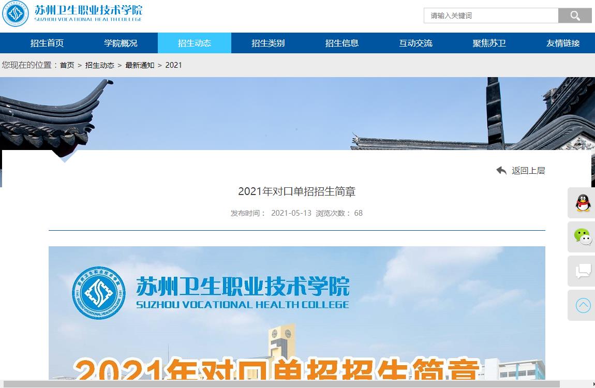Image resolution: width=595 pixels, height=388 pixels.
Task: Click the view count 68
Action: tap(358, 213)
